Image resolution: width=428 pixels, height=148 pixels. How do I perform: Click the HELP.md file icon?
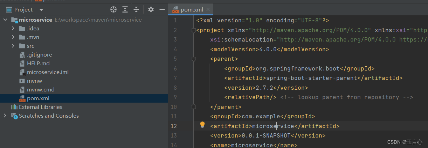pos(22,64)
